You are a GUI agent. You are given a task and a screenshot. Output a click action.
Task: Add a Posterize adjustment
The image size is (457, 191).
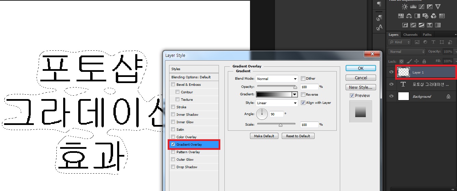pos(413,25)
